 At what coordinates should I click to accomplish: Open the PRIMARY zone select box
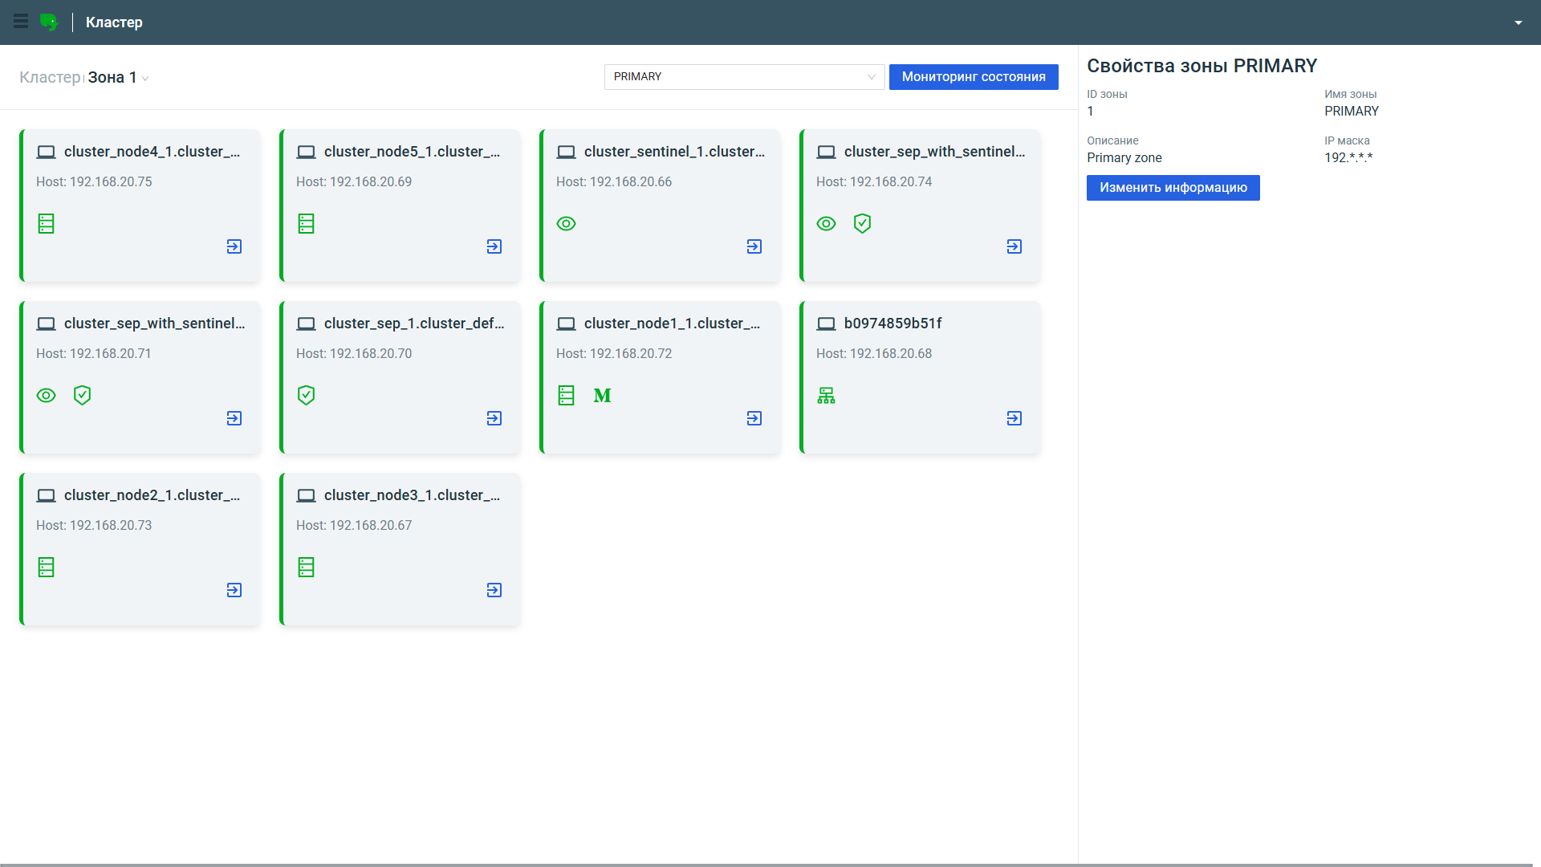[x=744, y=77]
